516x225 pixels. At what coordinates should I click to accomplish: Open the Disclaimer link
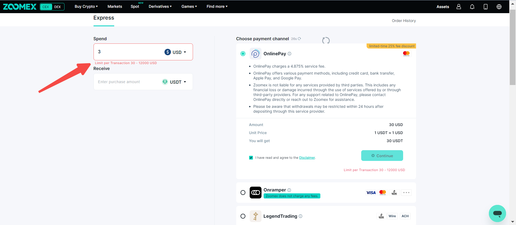(x=307, y=158)
